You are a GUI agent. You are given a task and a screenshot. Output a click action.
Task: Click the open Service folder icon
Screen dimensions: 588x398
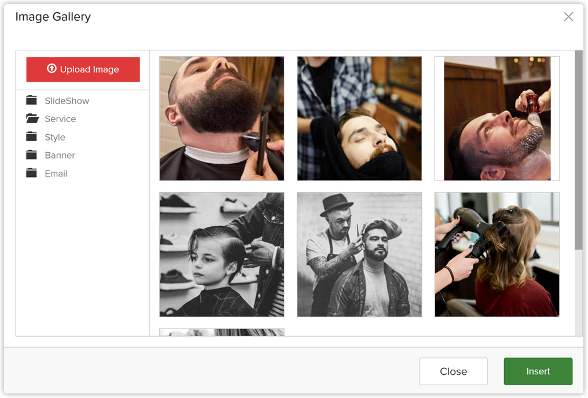[x=32, y=119]
